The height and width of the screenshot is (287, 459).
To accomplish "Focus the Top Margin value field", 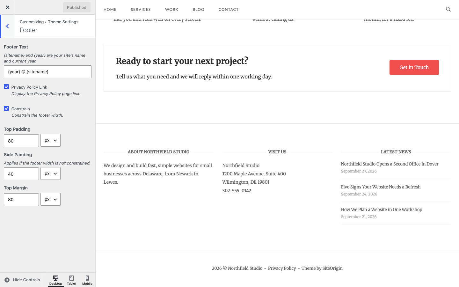I will point(21,200).
